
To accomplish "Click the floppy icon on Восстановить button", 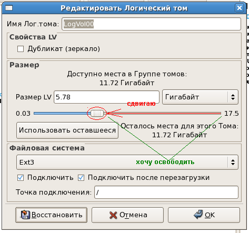I will pos(26,215).
